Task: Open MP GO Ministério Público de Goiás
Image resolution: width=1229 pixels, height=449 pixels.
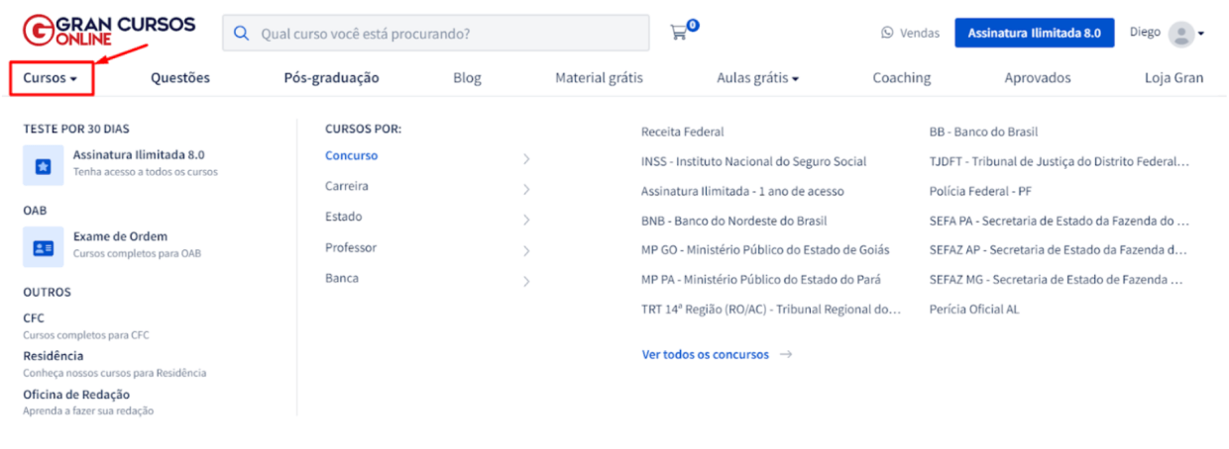Action: [765, 249]
